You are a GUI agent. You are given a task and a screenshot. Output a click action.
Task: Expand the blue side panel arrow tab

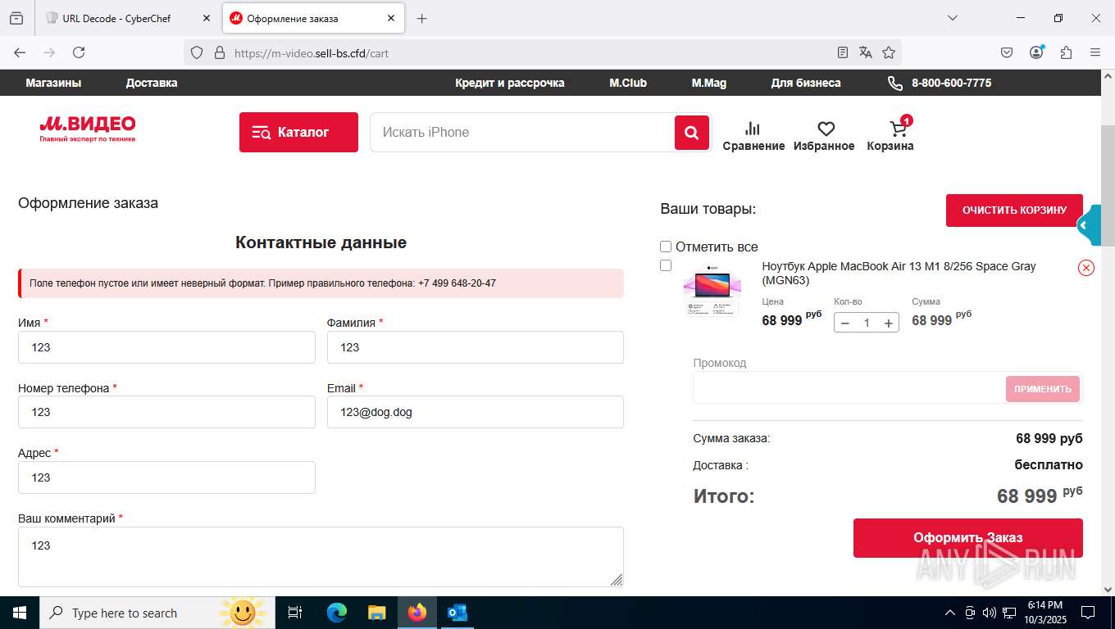coord(1088,225)
